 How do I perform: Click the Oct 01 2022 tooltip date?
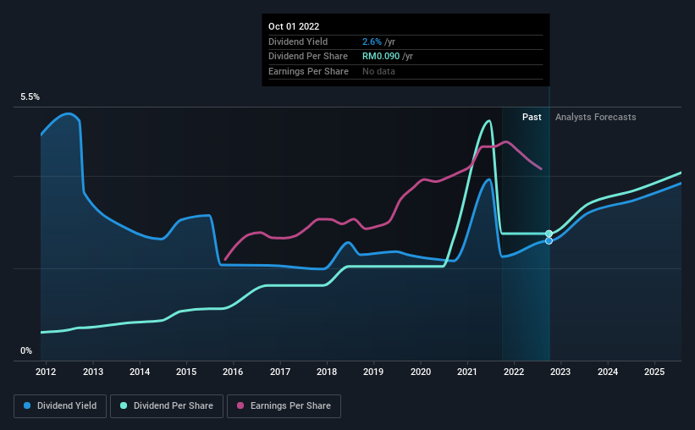coord(294,26)
